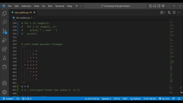The width and height of the screenshot is (183, 103).
Task: Toggle the secondary sidebar layout button
Action: (x=159, y=6)
